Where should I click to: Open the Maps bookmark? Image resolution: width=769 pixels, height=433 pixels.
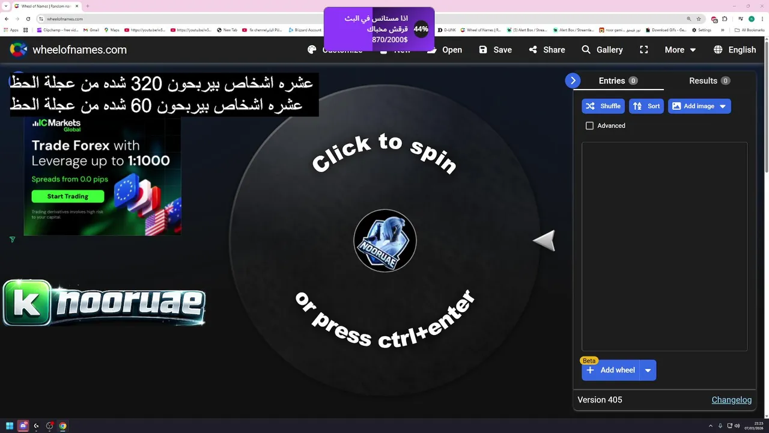(112, 29)
